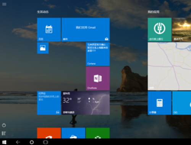The width and height of the screenshot is (191, 145).
Task: Open the weather photo tile with sunset
Action: click(181, 29)
